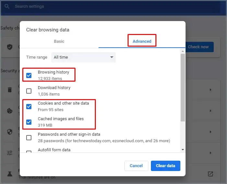
Task: Switch to the Basic tab
Action: 59,41
